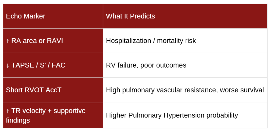275x133 pixels.
Task: Select "Higher Pulmonary Hypertension probability" cell
Action: (172, 115)
